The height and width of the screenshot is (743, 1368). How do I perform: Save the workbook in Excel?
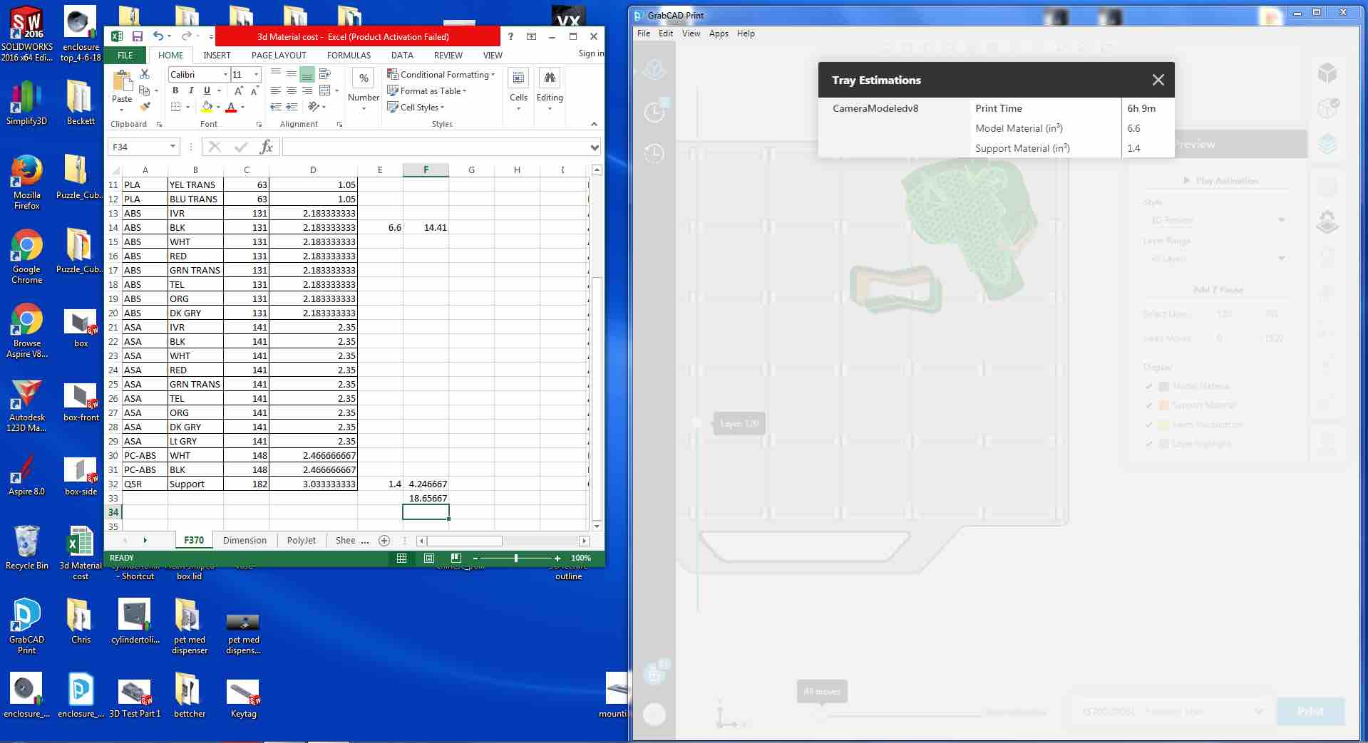click(138, 36)
